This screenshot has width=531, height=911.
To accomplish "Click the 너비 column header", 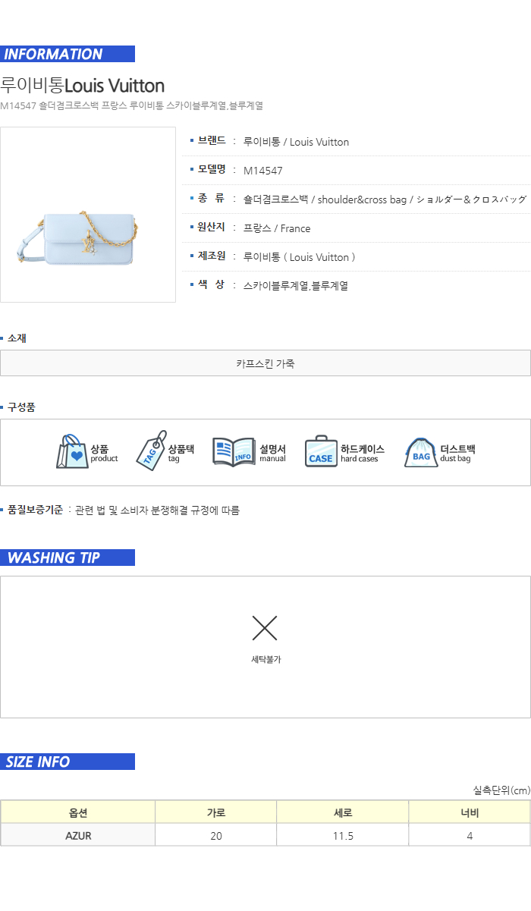I will [x=470, y=812].
